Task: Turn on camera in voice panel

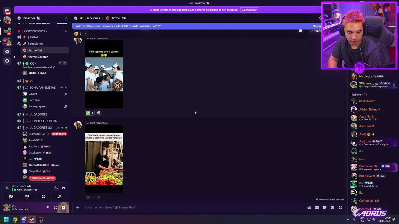Action: click(11, 197)
